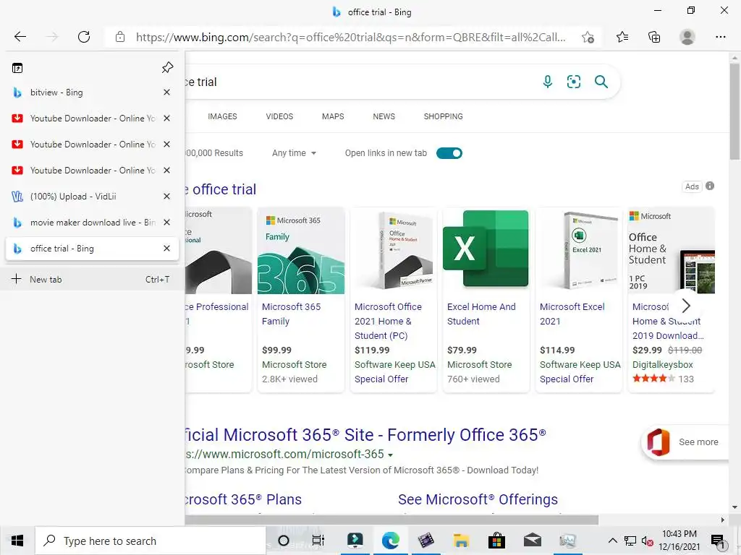Expand the Any time filter
The width and height of the screenshot is (741, 555).
click(294, 153)
